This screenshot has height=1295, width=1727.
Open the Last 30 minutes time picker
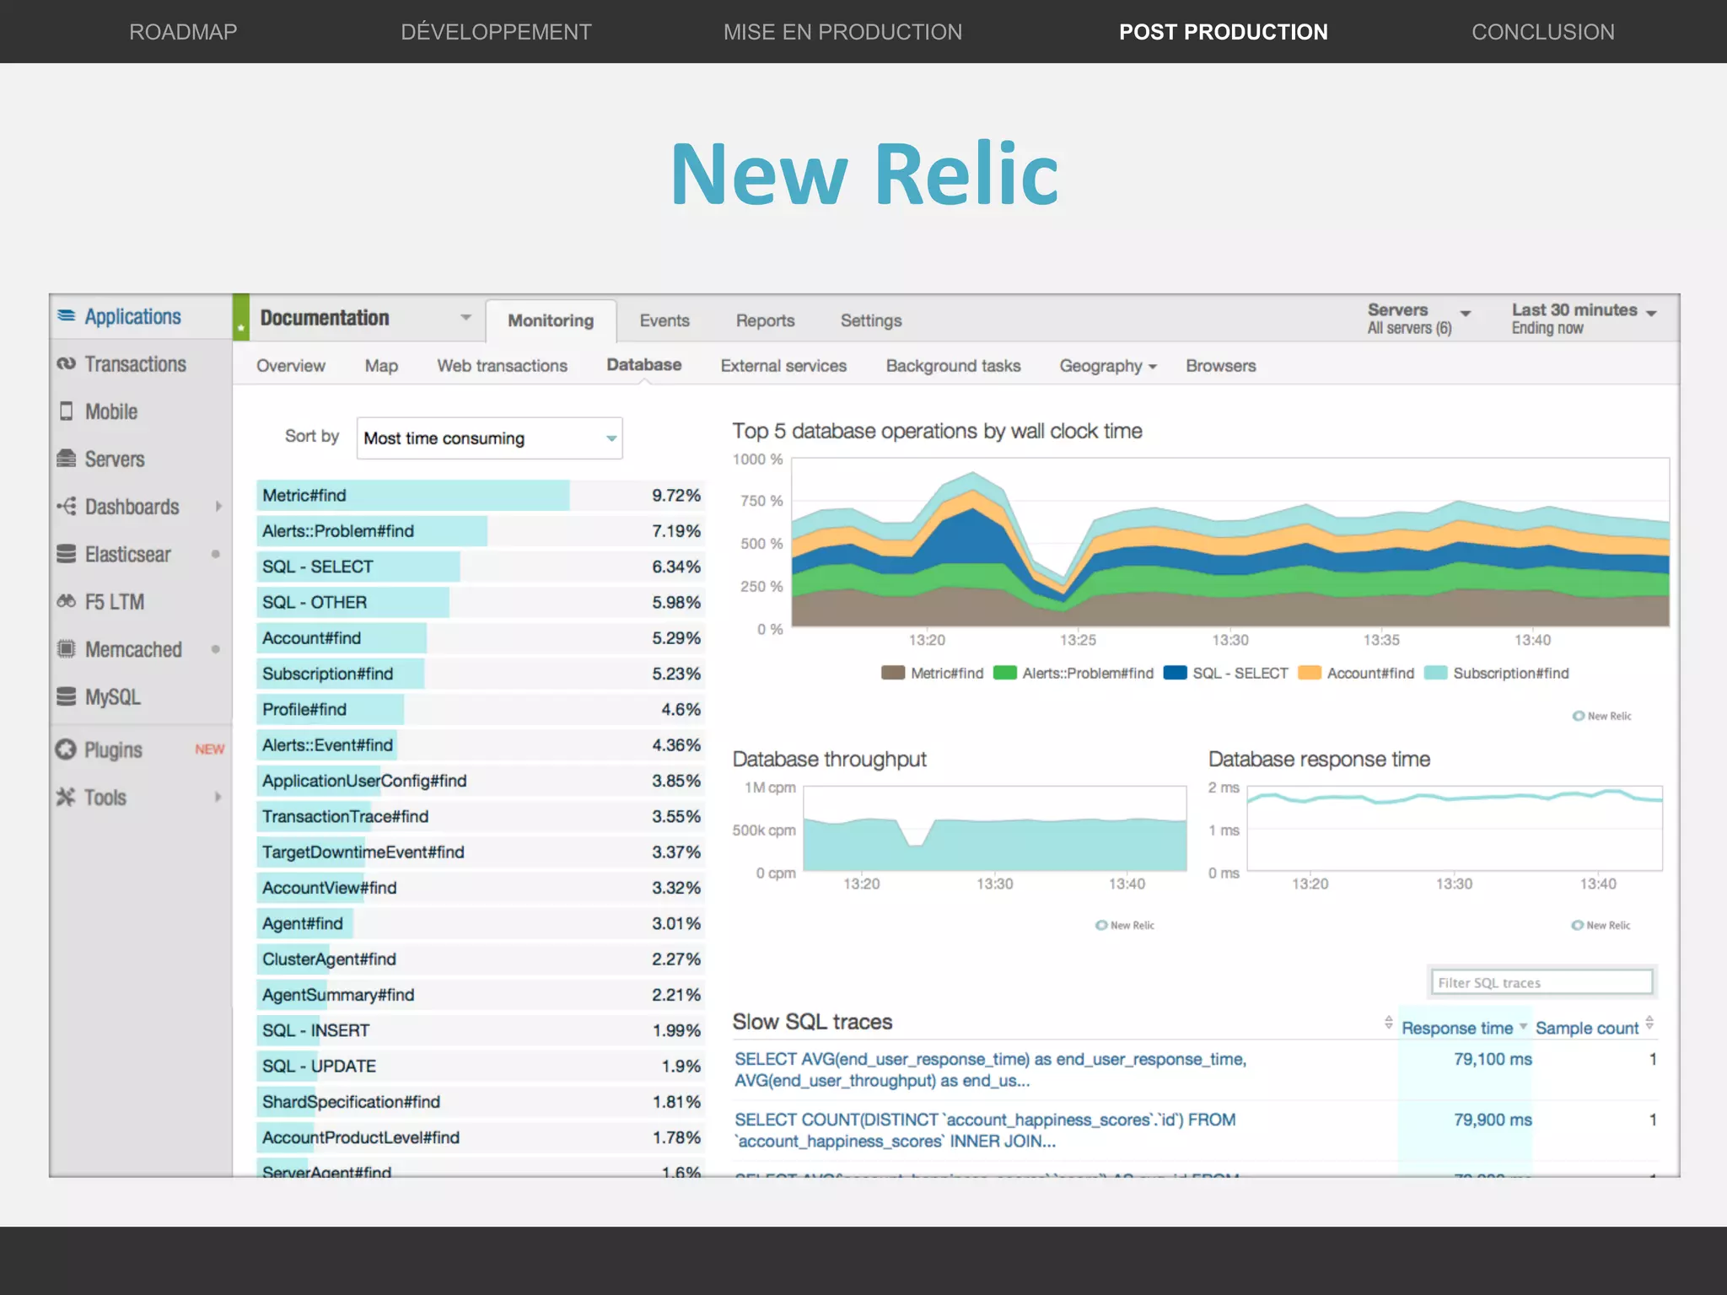[1584, 318]
